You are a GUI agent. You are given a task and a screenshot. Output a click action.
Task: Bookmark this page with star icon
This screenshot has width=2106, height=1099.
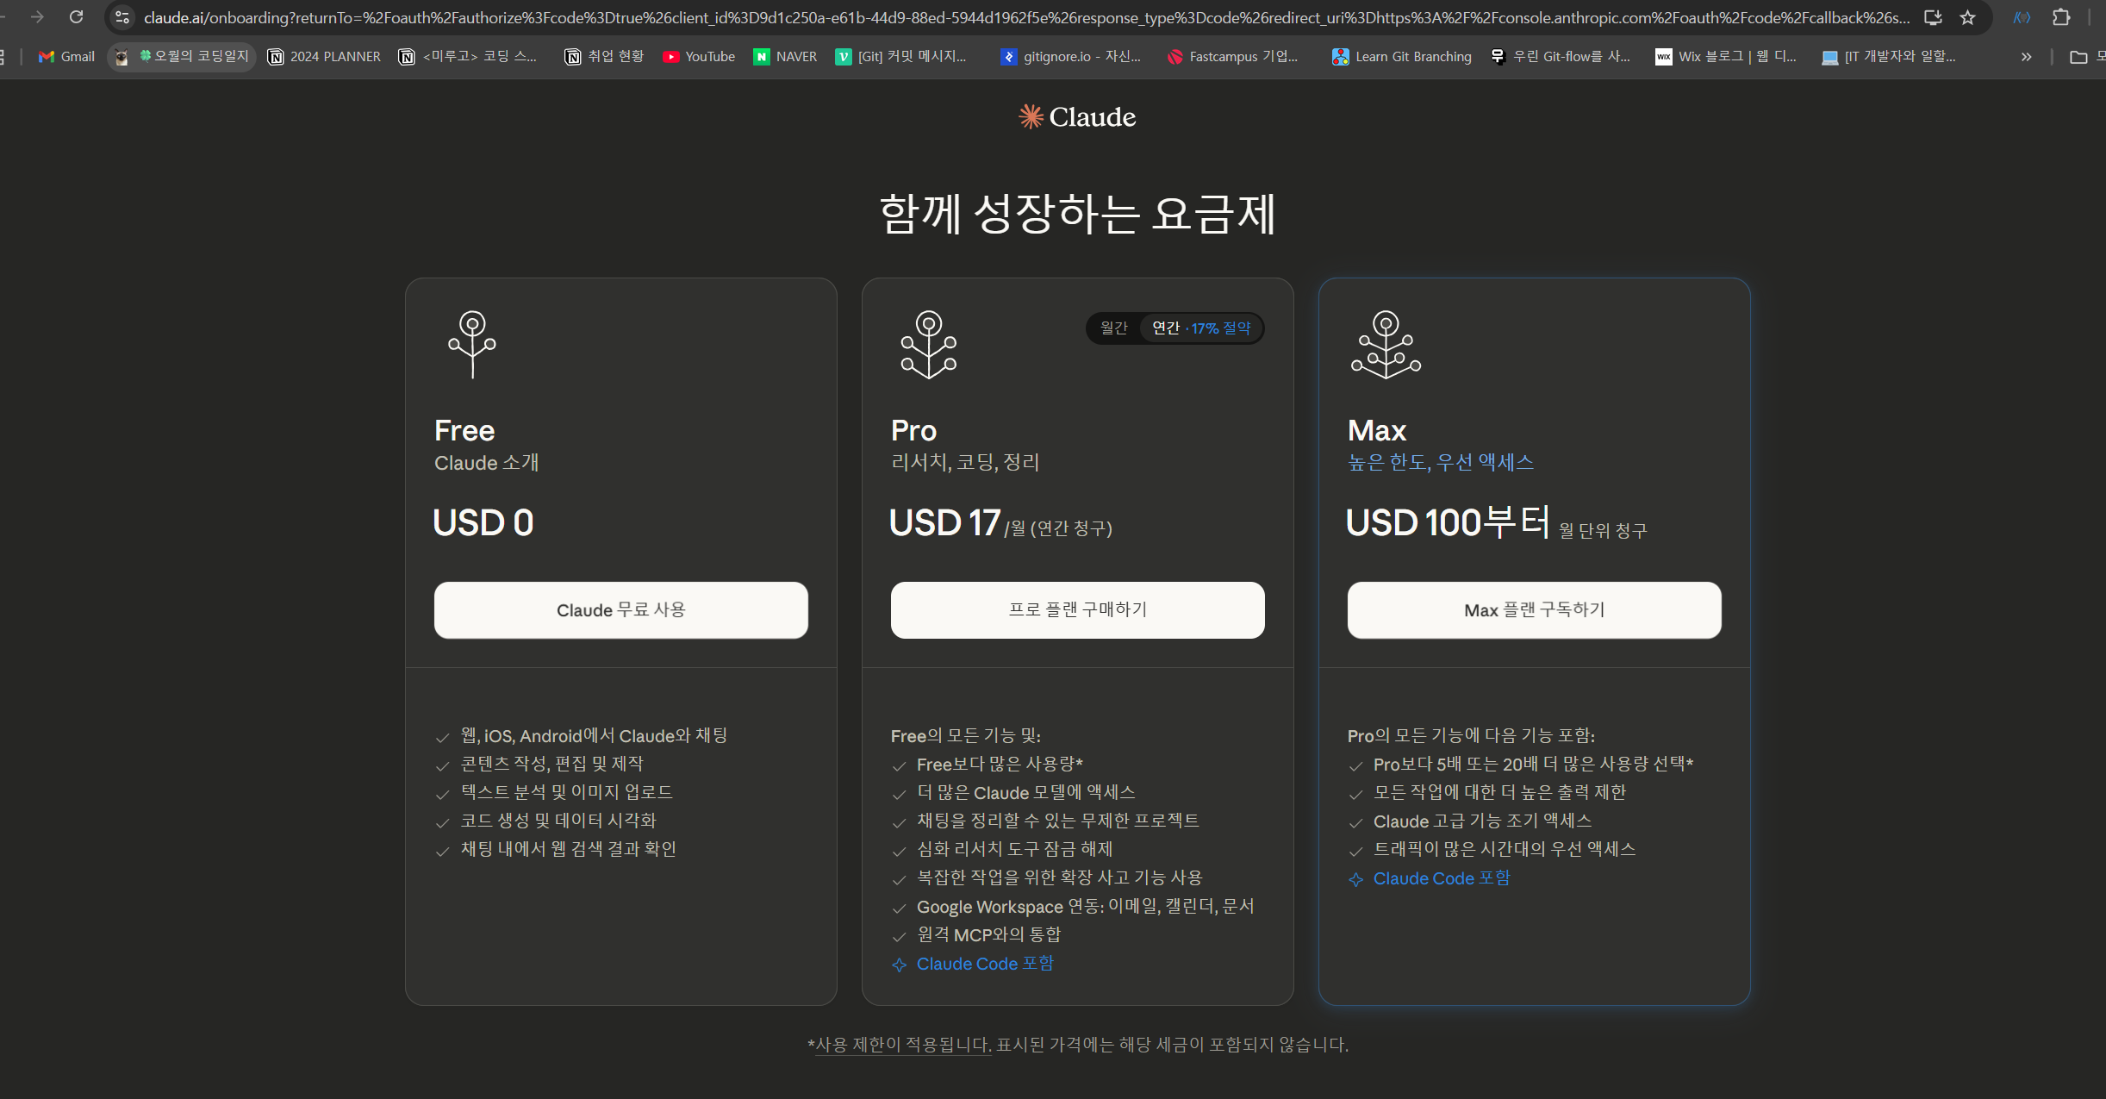pyautogui.click(x=1967, y=17)
